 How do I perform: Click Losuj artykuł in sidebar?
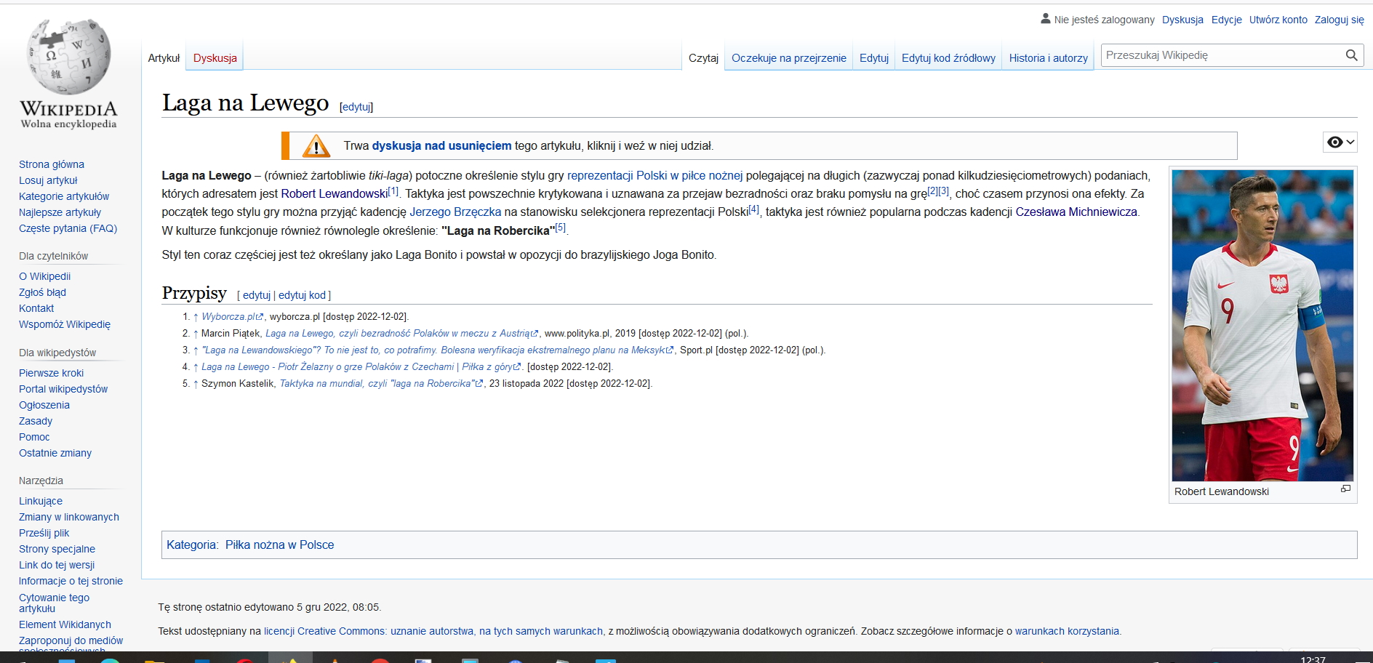(x=48, y=180)
